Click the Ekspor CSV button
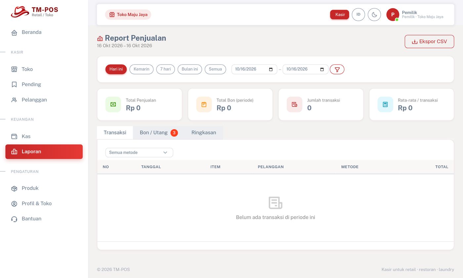This screenshot has height=278, width=463. click(x=429, y=42)
